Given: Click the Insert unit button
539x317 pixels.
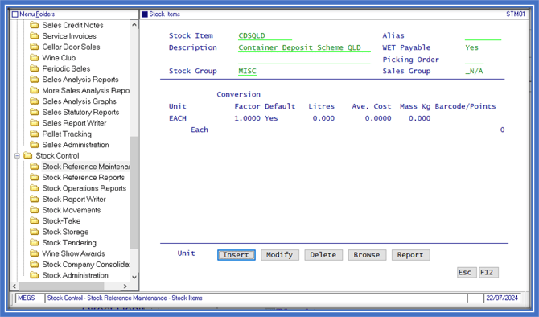Looking at the screenshot, I should click(237, 255).
